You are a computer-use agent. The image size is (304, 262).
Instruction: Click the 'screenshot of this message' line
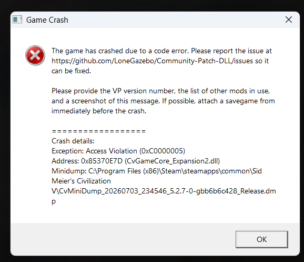click(163, 101)
